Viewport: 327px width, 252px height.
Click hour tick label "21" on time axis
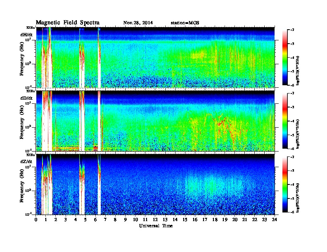[244, 219]
